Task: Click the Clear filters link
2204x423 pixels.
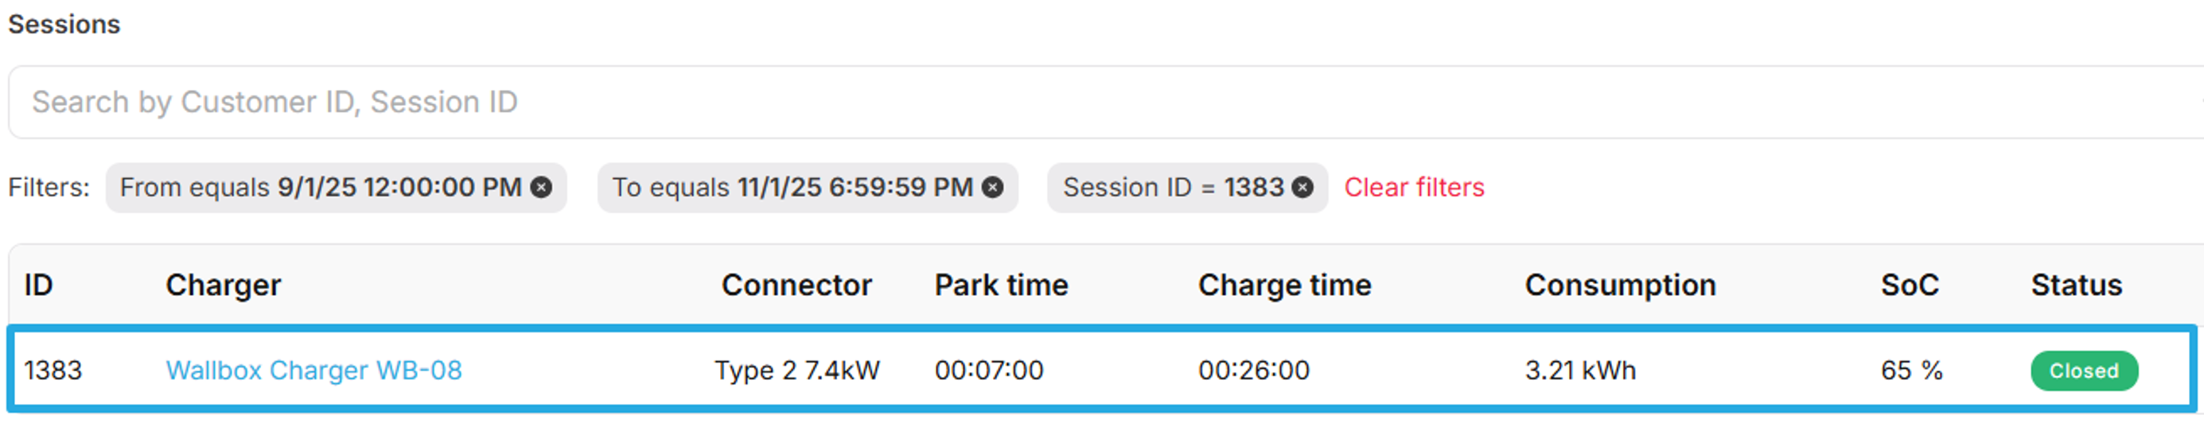Action: pos(1413,187)
